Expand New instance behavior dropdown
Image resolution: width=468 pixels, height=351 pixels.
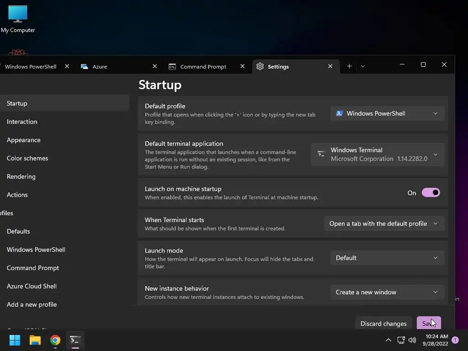[388, 292]
